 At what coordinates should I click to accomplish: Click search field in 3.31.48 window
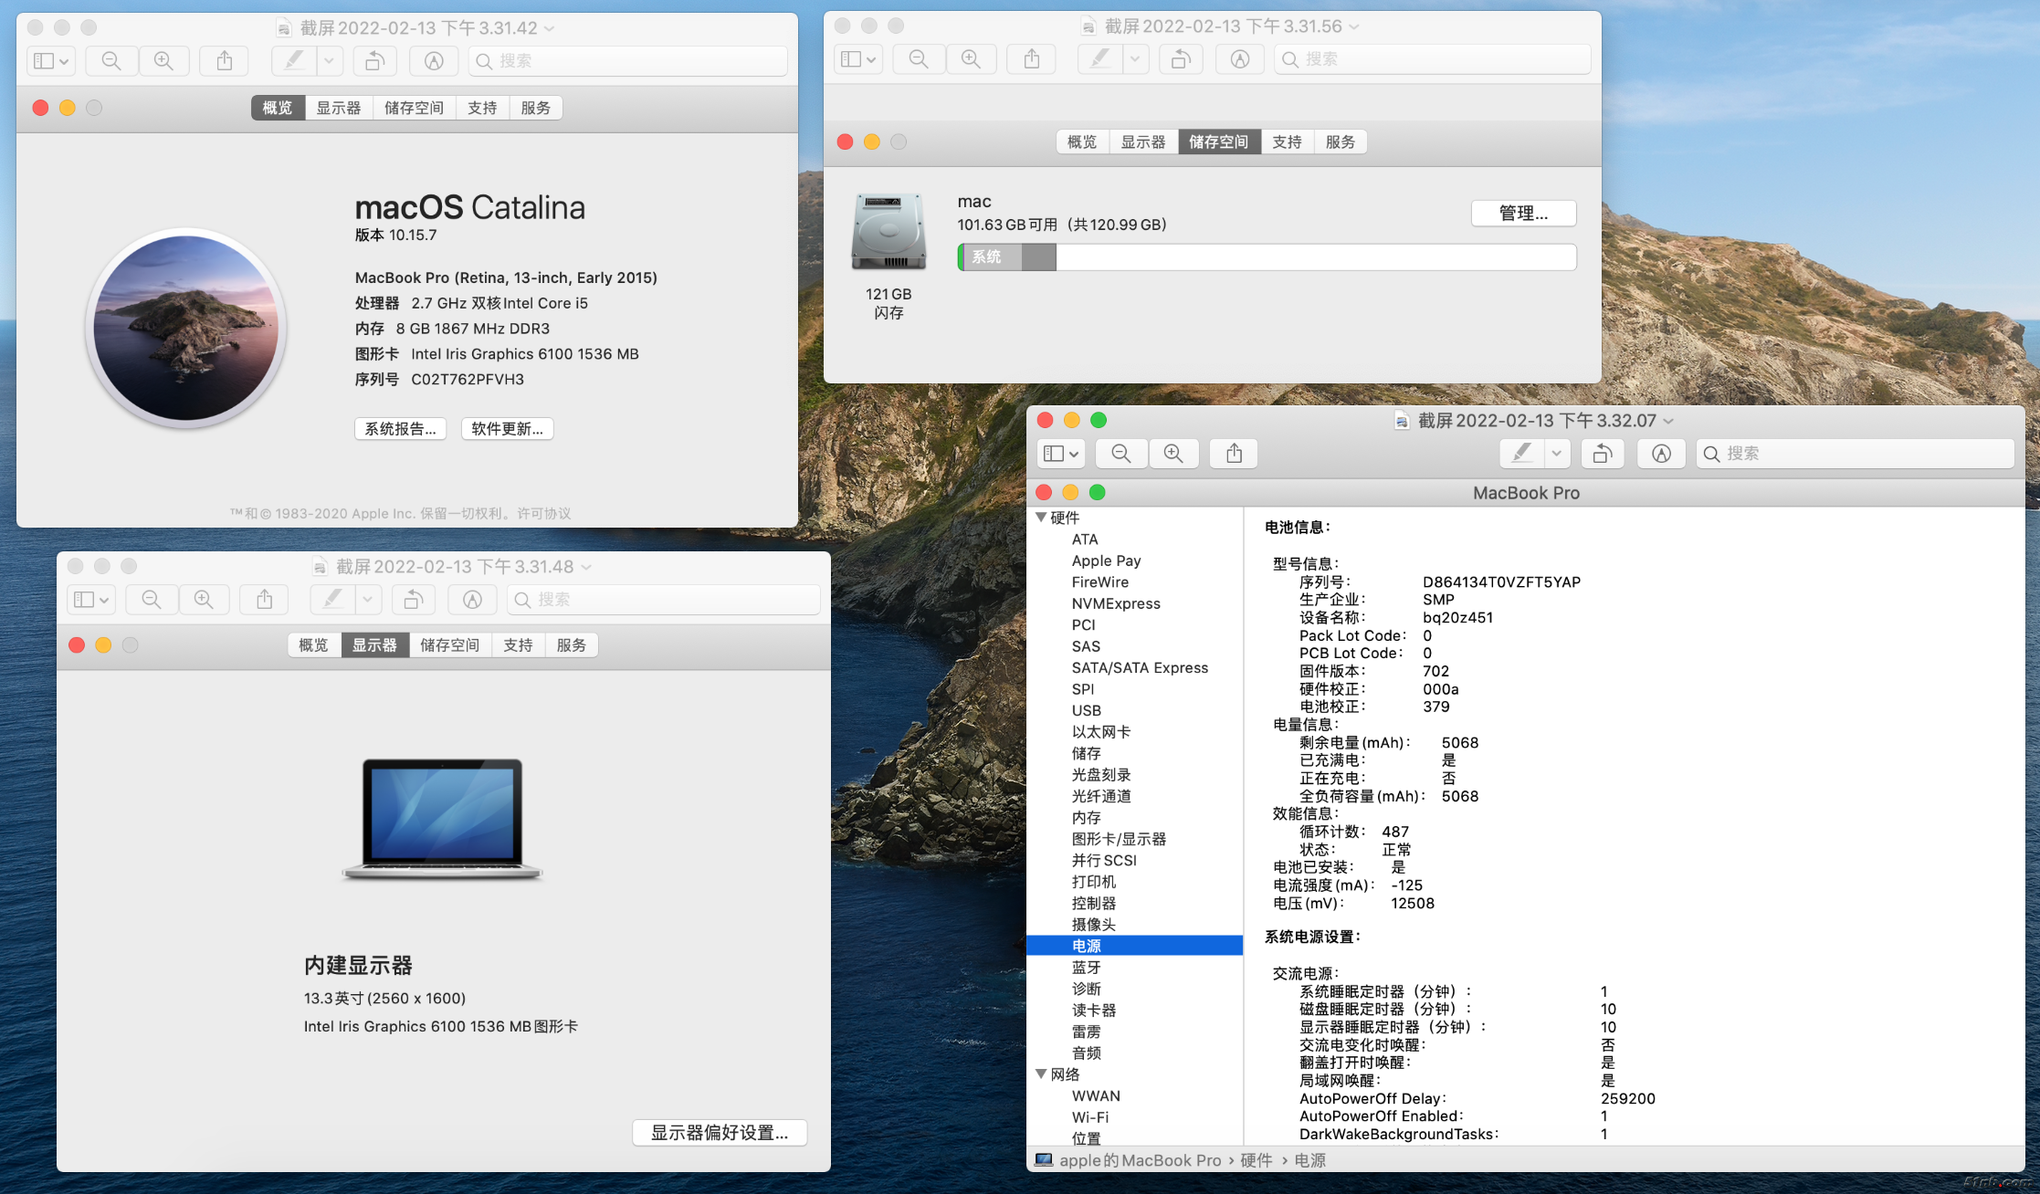click(664, 600)
